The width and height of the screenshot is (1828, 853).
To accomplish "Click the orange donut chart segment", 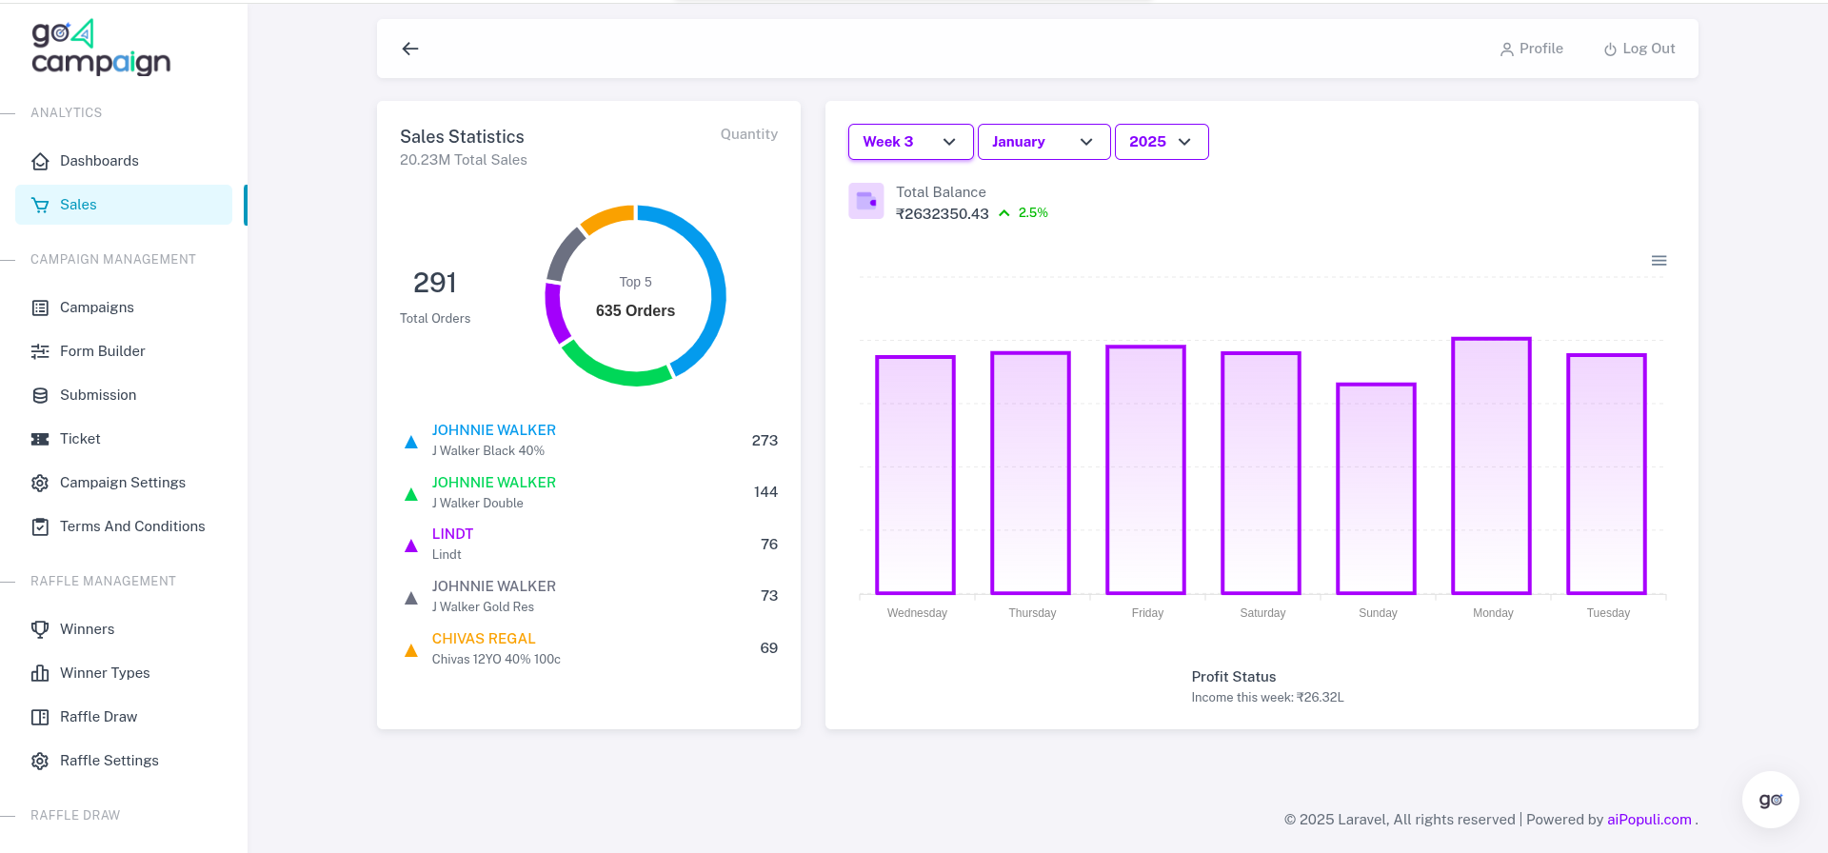I will 607,218.
